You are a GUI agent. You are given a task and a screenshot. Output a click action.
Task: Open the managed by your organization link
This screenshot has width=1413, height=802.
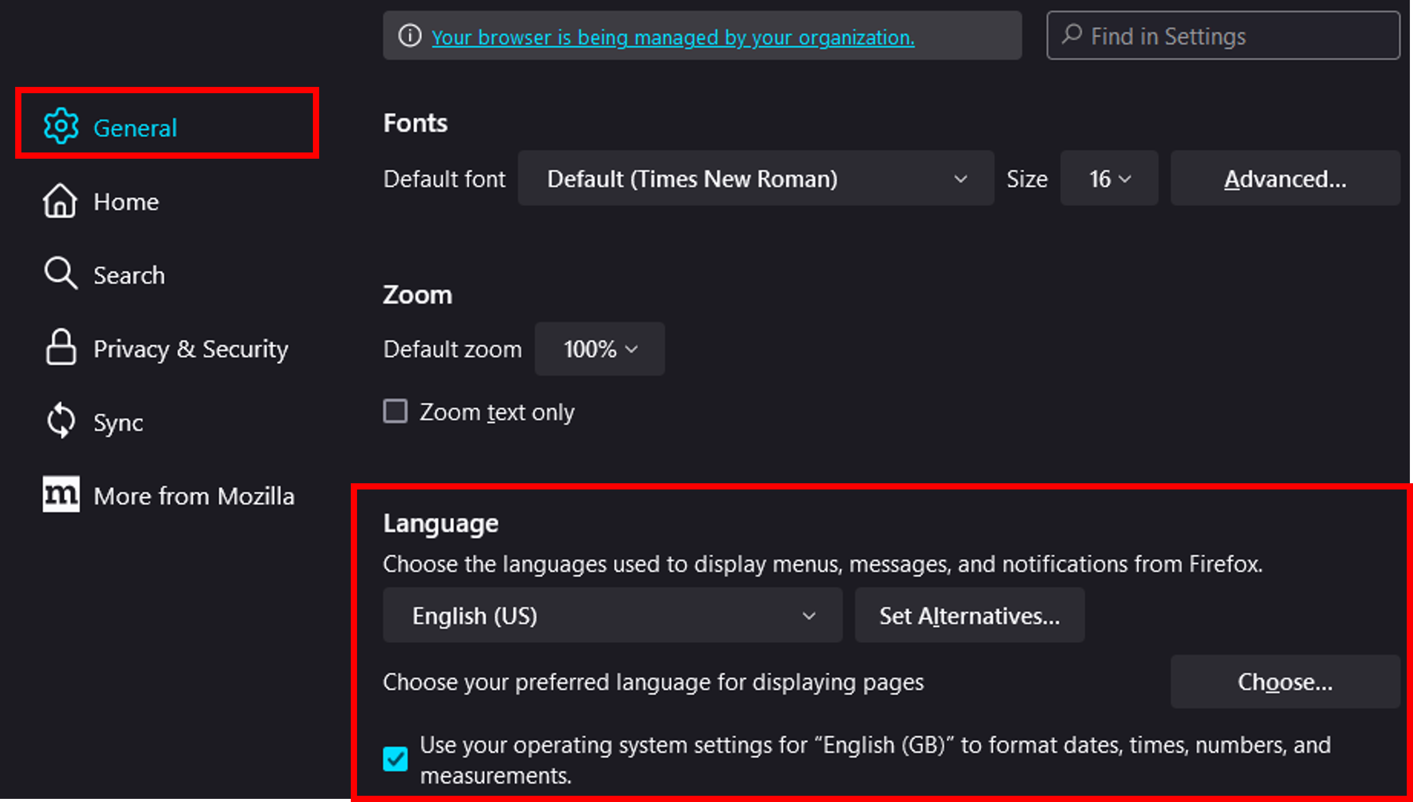click(673, 37)
